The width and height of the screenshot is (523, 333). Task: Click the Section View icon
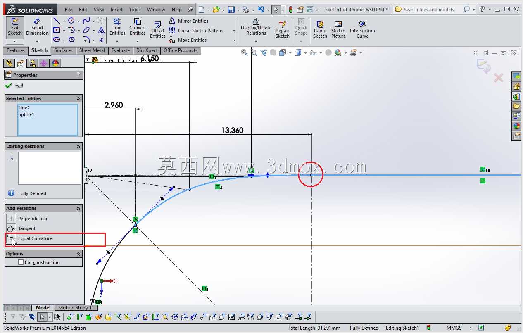coord(273,52)
